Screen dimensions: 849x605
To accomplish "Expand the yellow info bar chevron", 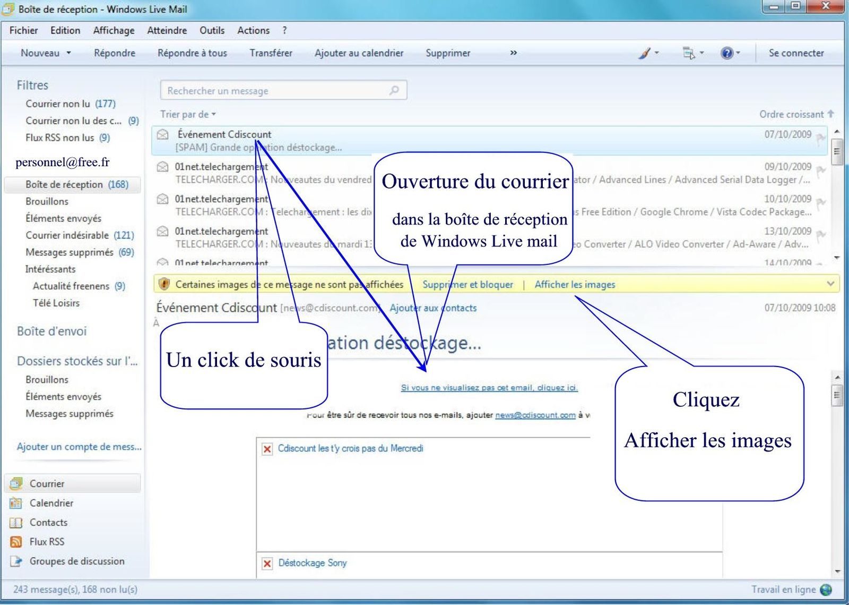I will pos(830,284).
